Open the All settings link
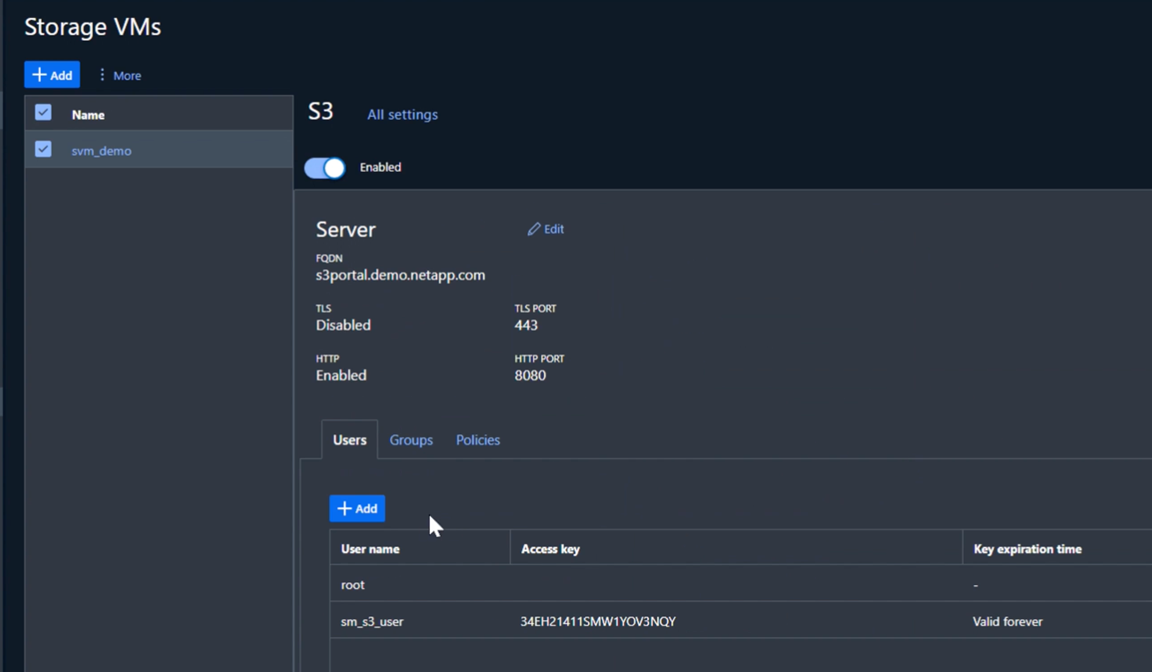The image size is (1152, 672). click(402, 115)
